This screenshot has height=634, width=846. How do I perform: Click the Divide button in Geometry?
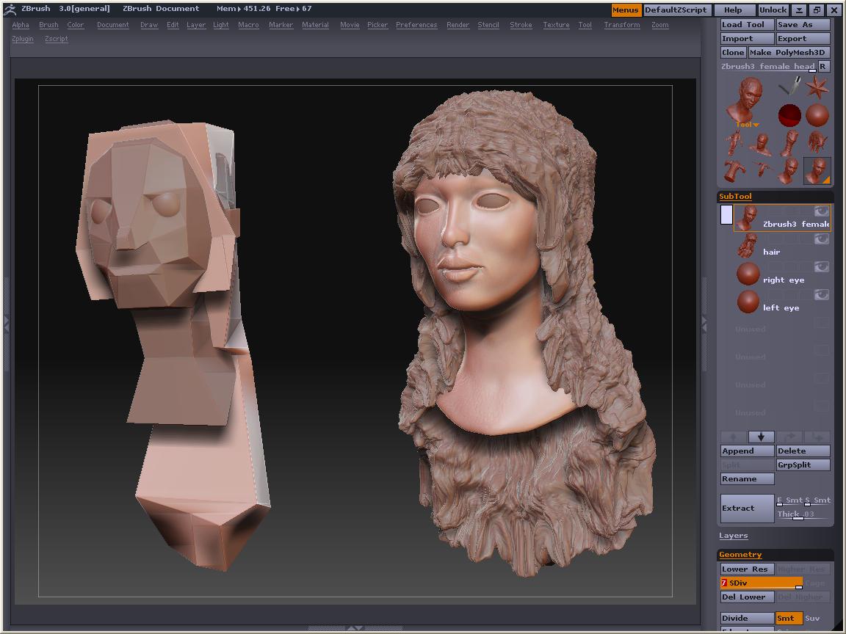[747, 619]
